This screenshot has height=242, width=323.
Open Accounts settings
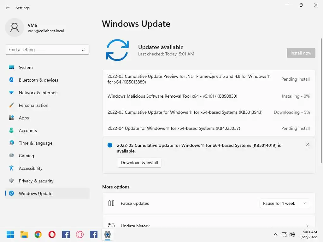click(47, 130)
